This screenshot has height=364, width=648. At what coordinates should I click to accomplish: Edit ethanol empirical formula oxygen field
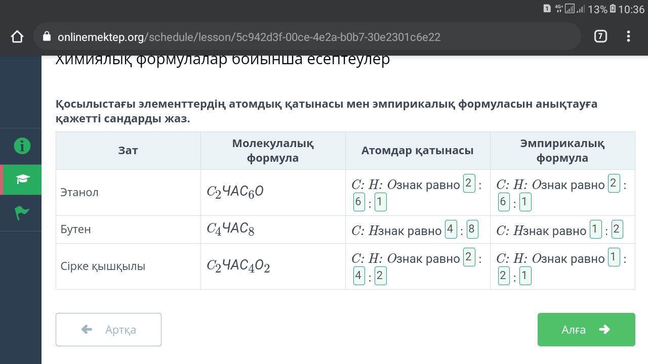(x=525, y=202)
